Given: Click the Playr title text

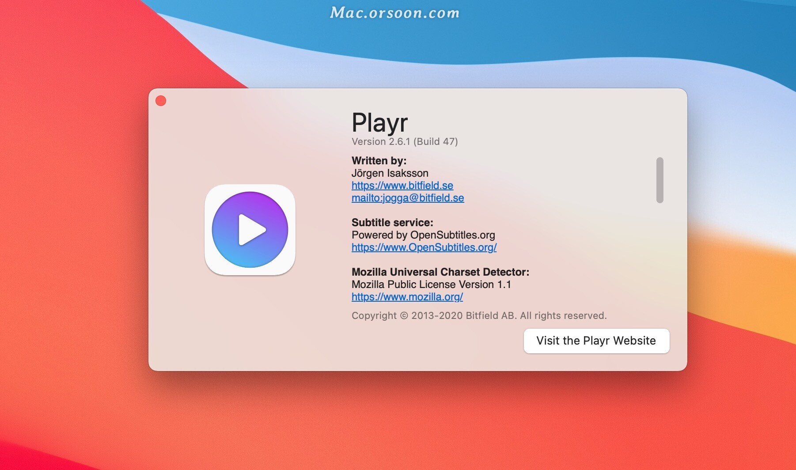Looking at the screenshot, I should point(379,122).
